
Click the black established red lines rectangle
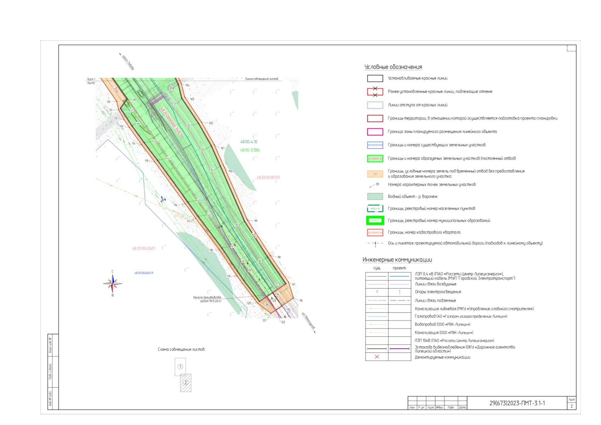click(375, 79)
